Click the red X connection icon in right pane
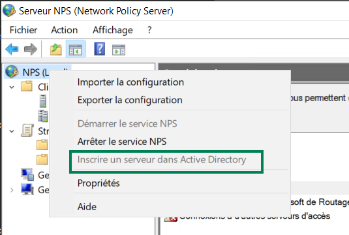The width and height of the screenshot is (349, 235). [171, 219]
